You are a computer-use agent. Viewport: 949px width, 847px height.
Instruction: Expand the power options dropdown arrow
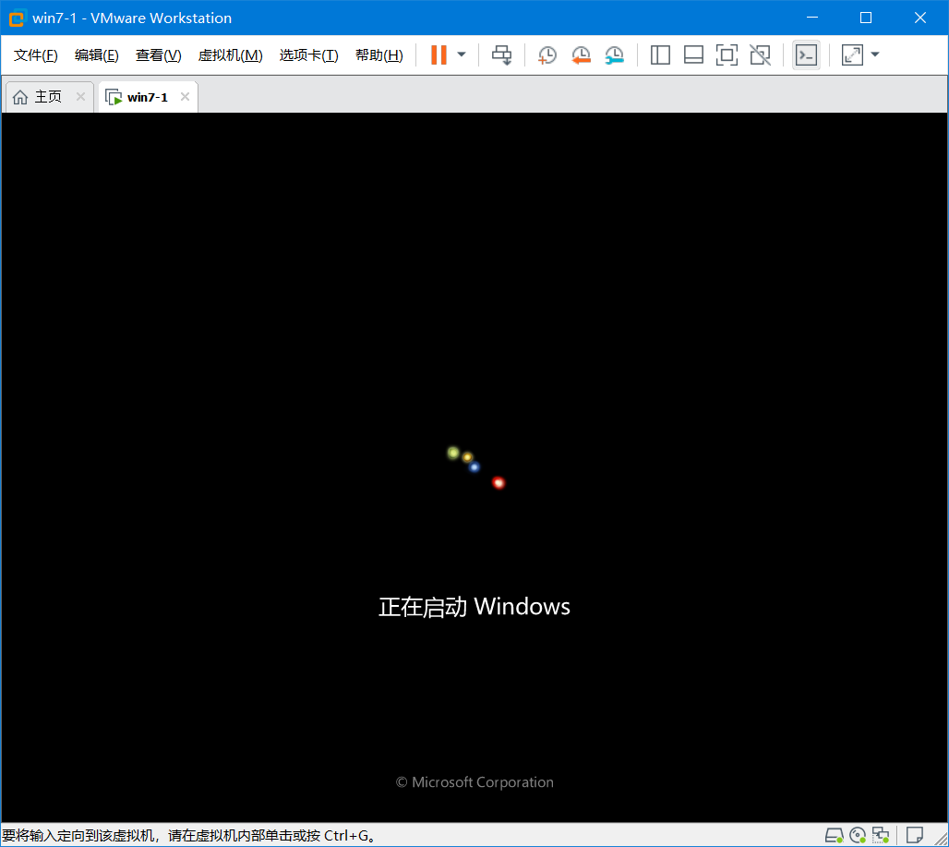coord(462,54)
